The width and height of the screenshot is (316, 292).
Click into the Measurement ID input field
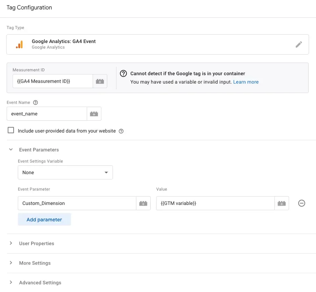52,81
